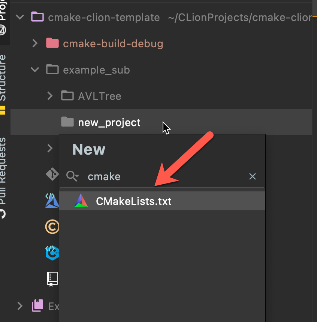This screenshot has width=317, height=322.
Task: Expand the AVLTree folder
Action: (50, 96)
